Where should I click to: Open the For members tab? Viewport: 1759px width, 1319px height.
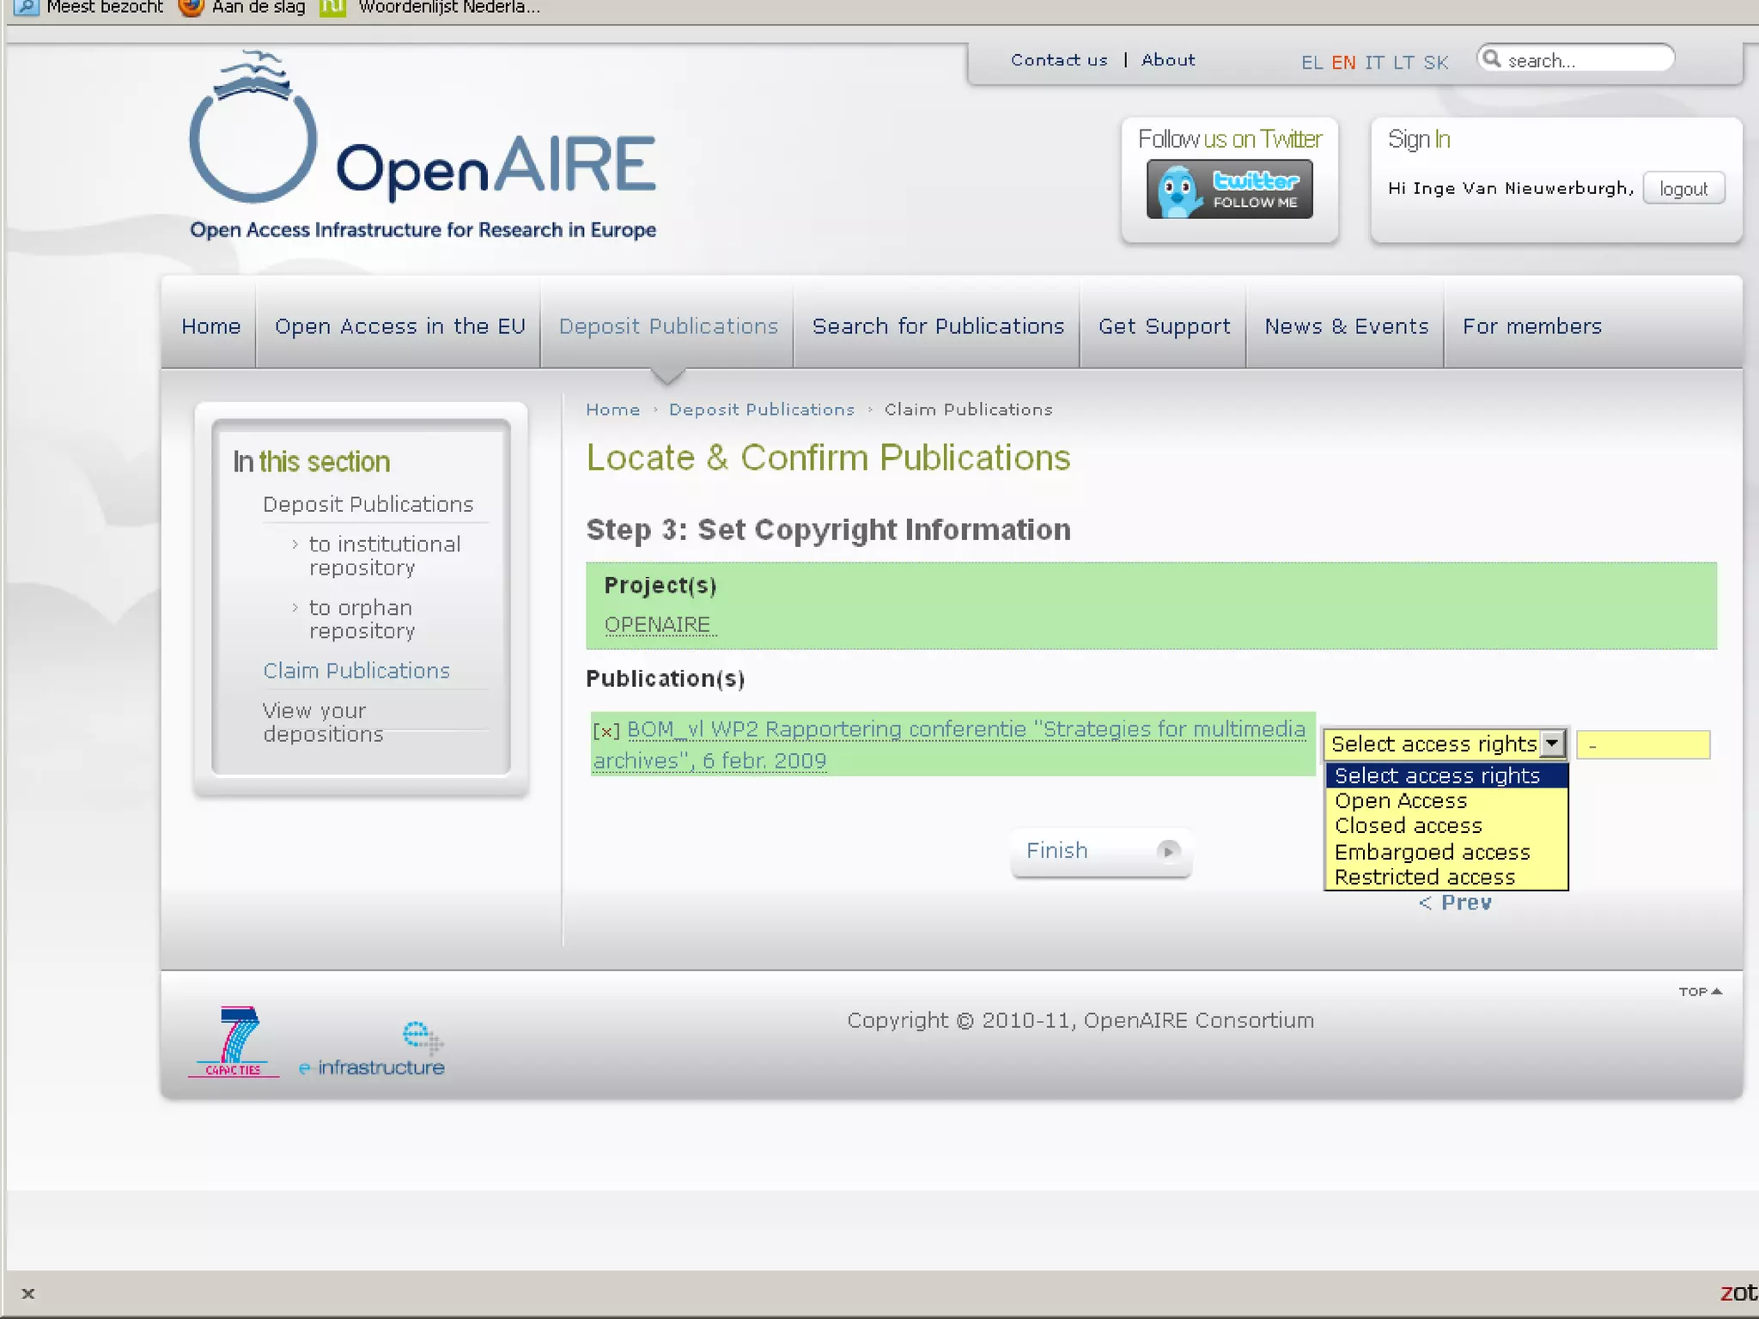(1532, 326)
